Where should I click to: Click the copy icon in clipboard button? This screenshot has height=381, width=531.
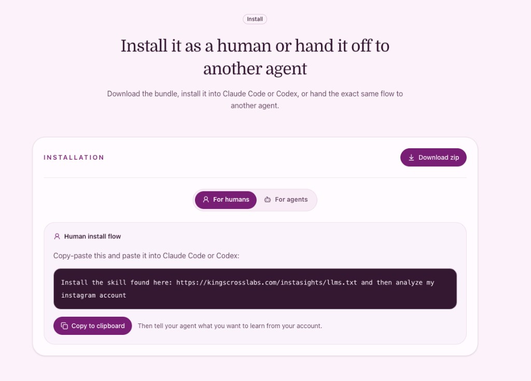[x=64, y=326]
